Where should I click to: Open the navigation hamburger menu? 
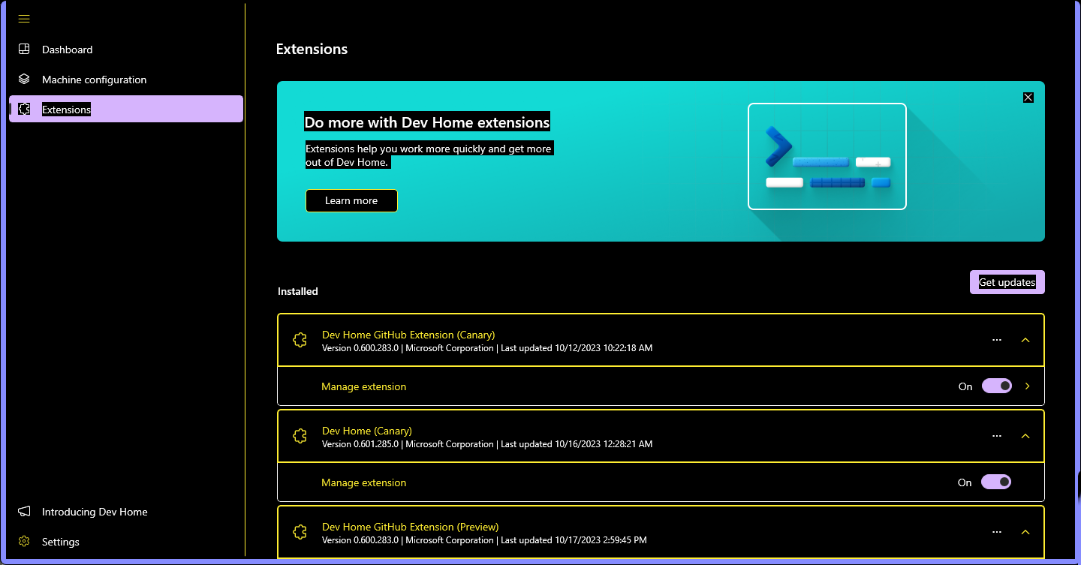(x=23, y=18)
